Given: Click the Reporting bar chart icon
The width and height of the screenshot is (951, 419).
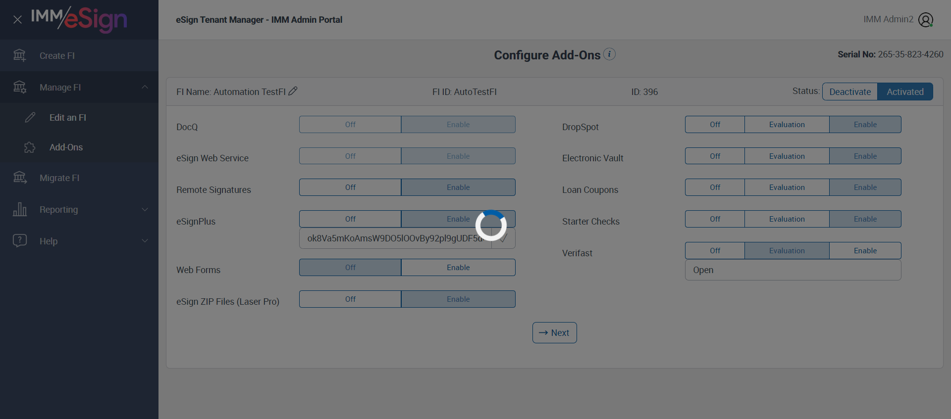Looking at the screenshot, I should coord(20,209).
